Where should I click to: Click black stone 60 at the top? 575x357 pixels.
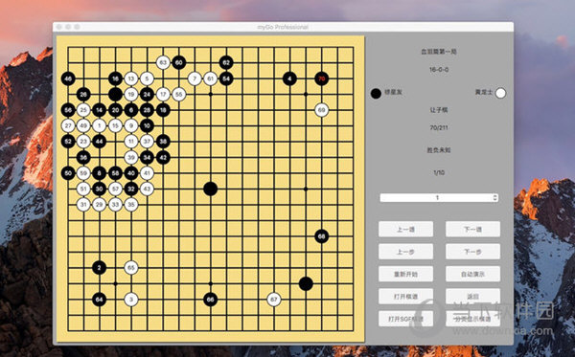[178, 62]
